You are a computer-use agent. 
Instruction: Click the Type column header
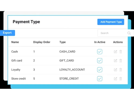[62, 42]
